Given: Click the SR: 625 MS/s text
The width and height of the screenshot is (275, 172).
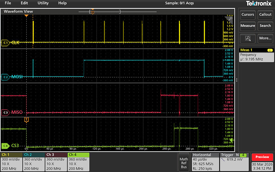Looking at the screenshot, I should click(x=203, y=164).
